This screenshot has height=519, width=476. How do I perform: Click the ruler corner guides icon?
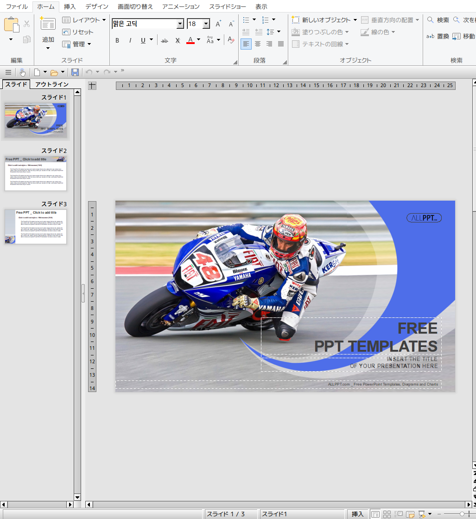(92, 86)
